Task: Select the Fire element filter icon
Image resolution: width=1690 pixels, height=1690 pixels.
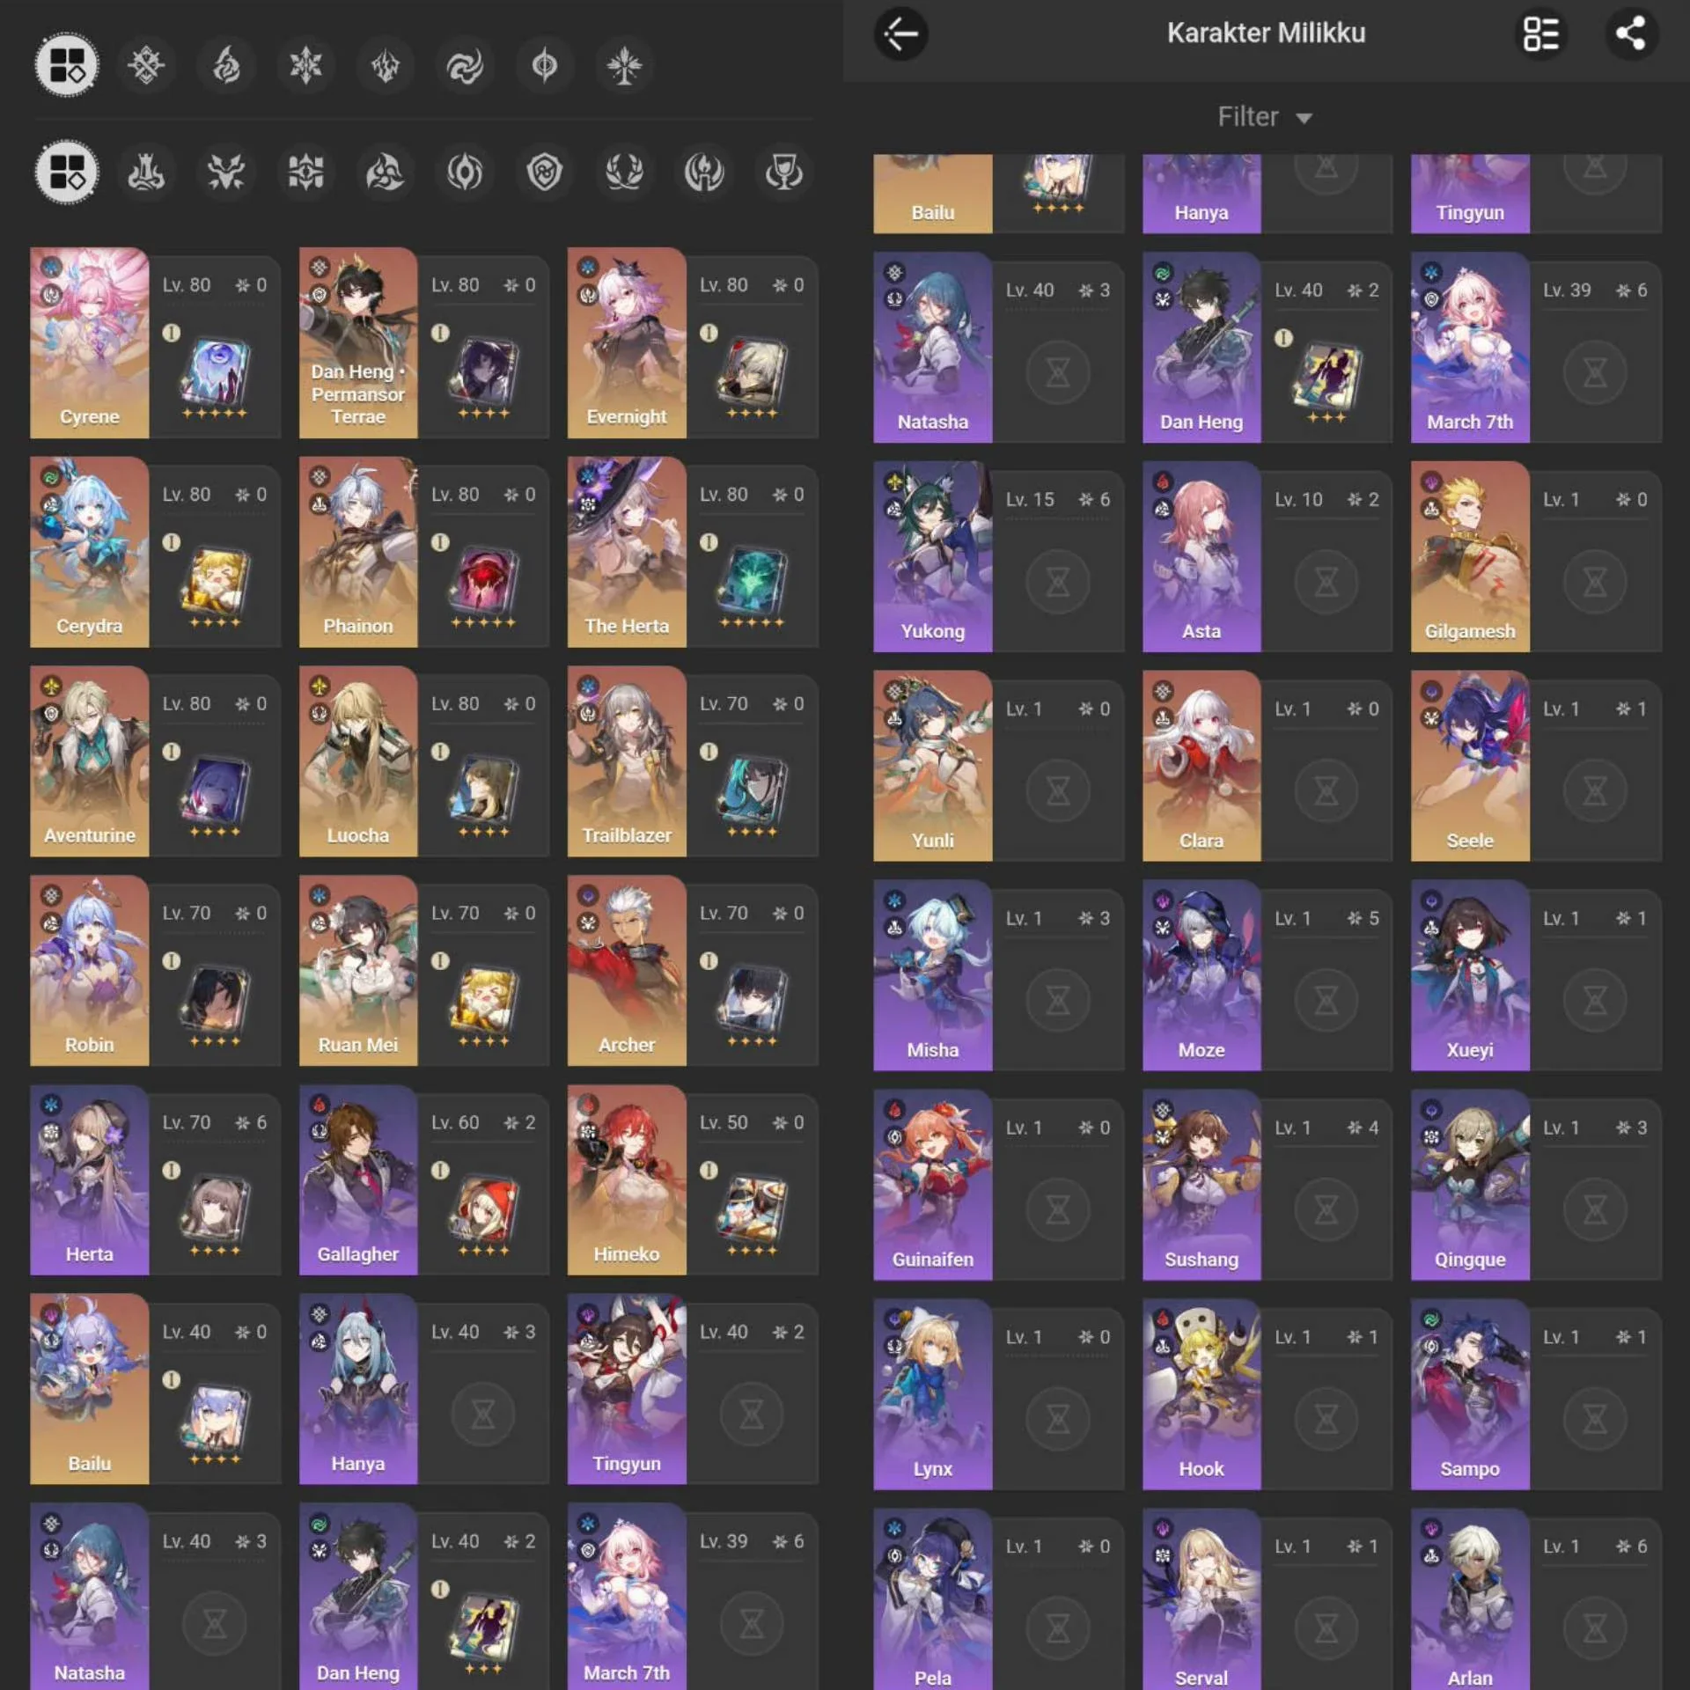Action: coord(226,65)
